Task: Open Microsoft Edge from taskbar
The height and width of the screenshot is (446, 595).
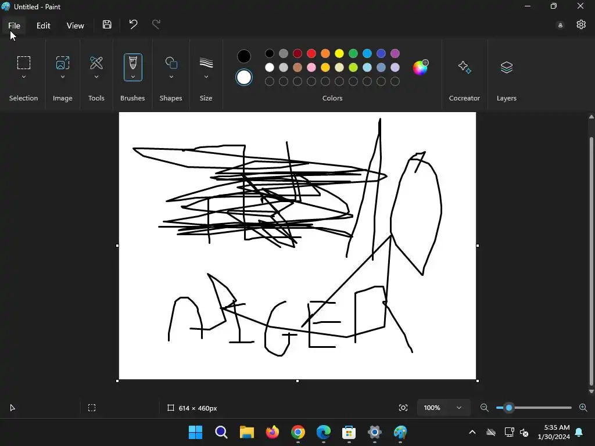Action: [x=323, y=432]
